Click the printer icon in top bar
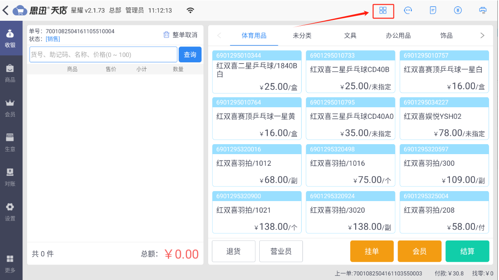 pos(483,10)
